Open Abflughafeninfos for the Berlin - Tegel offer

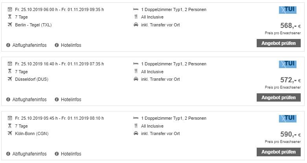tap(29, 45)
